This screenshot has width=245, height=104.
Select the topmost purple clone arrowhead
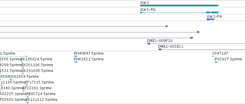tap(167, 26)
